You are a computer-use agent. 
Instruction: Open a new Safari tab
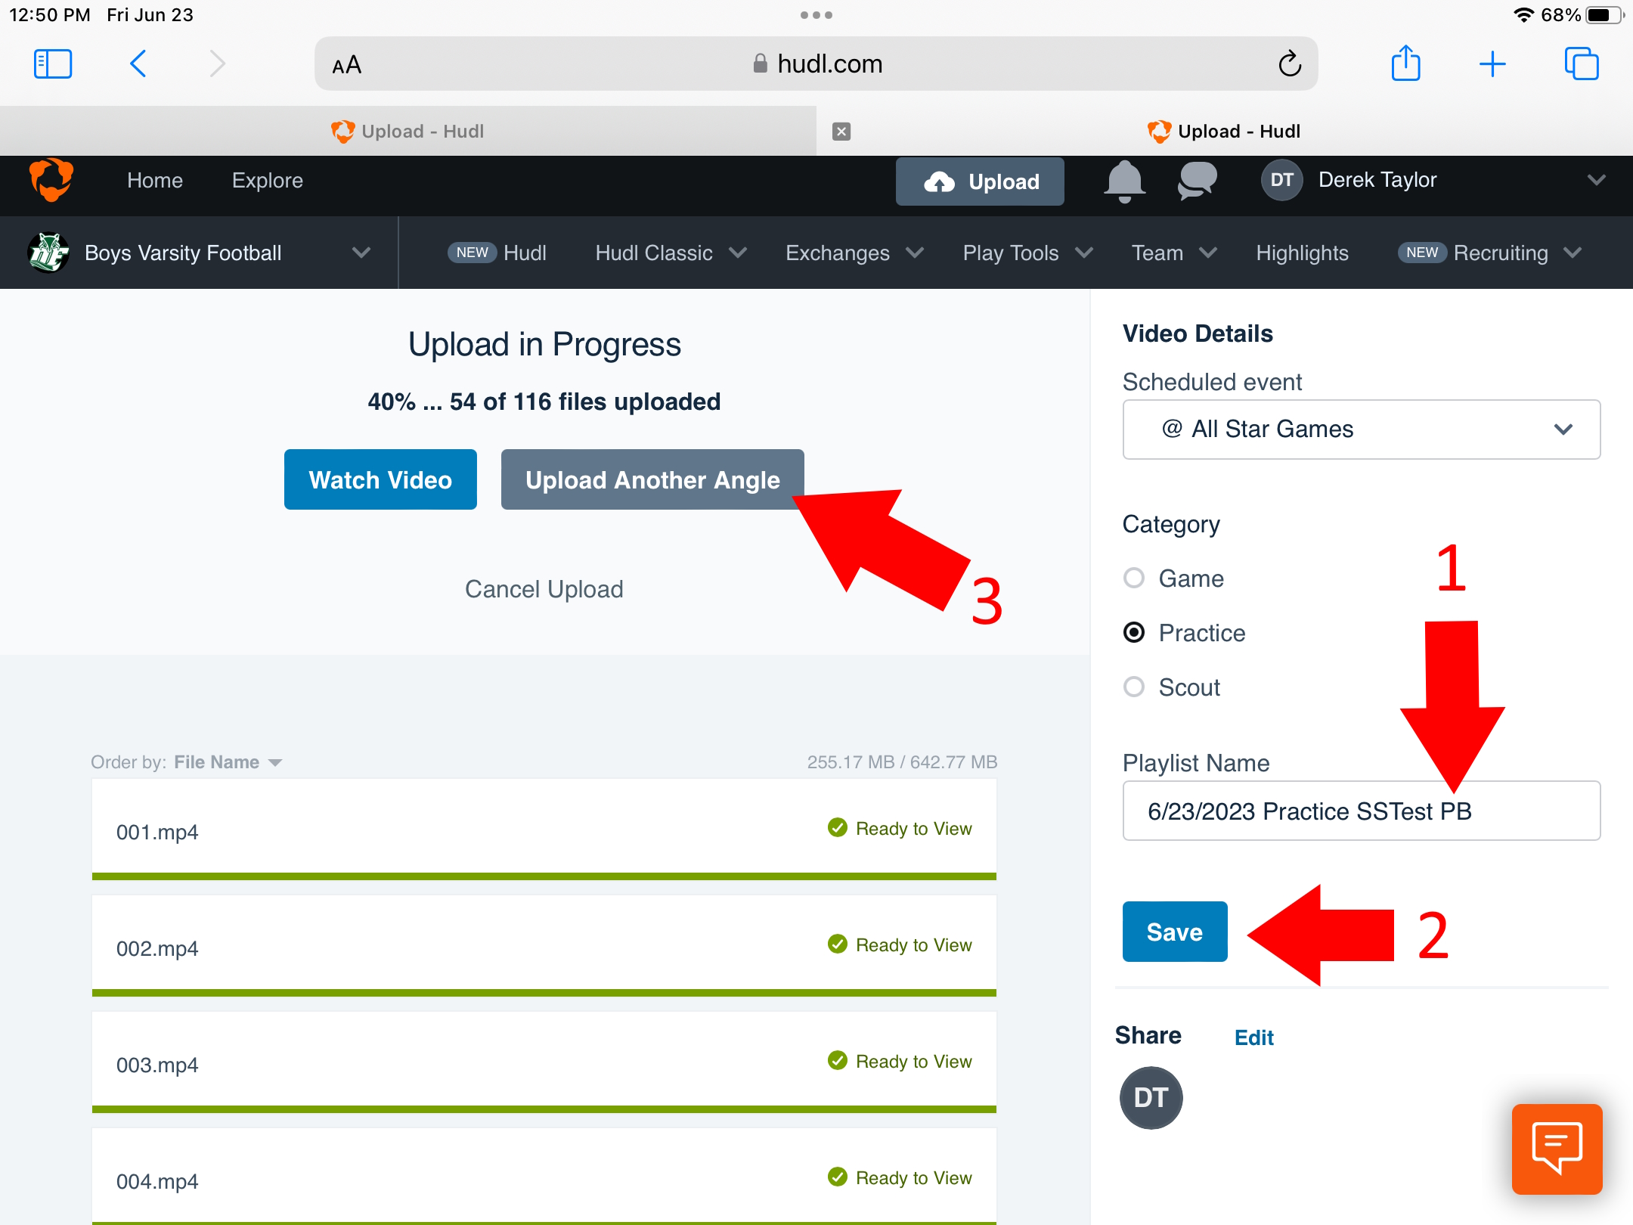coord(1492,64)
